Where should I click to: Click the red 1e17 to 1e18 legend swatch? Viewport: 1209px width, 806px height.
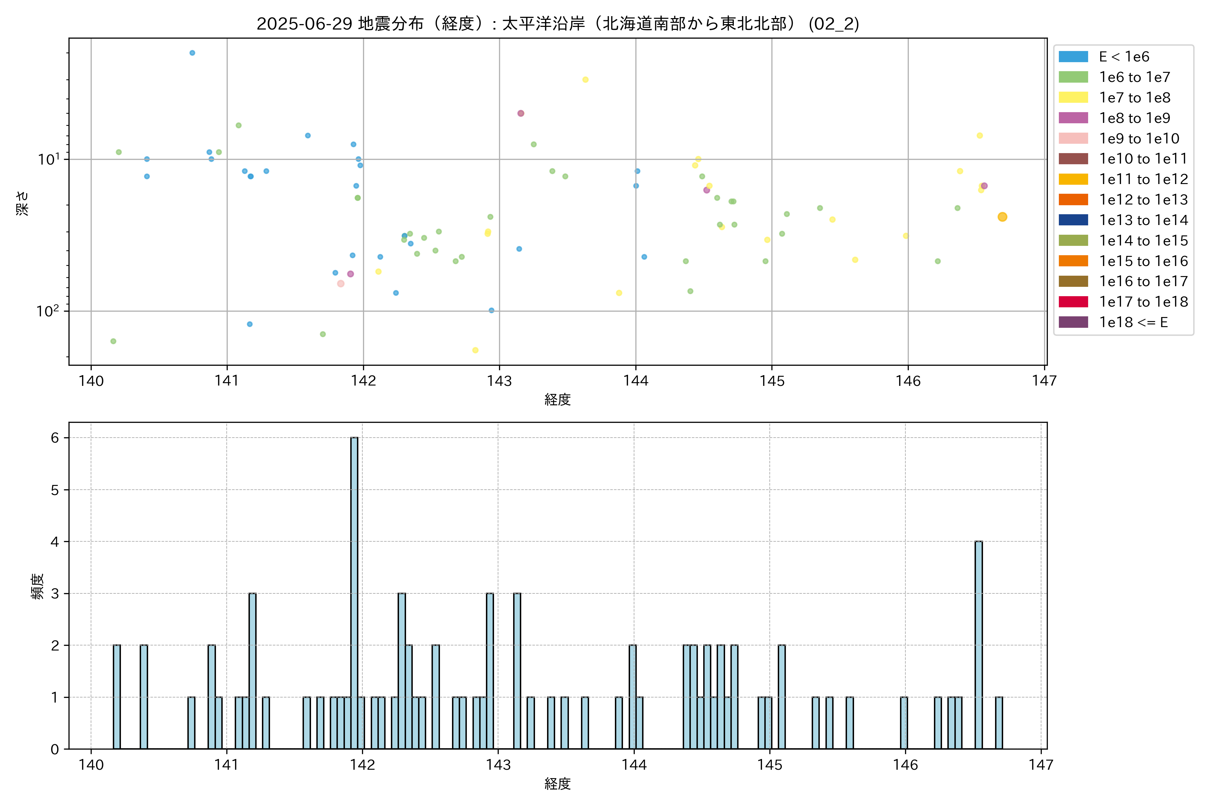point(1073,302)
